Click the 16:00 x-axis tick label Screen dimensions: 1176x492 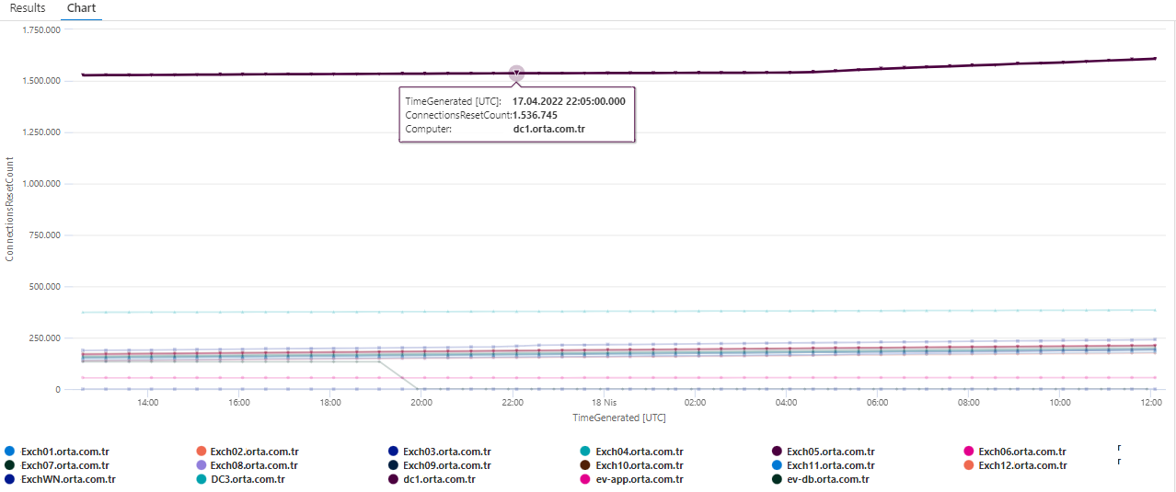pos(238,403)
